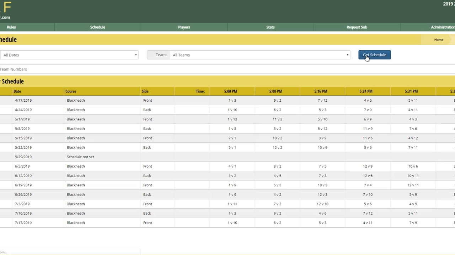
Task: Follow the Home breadcrumb link
Action: tap(439, 40)
